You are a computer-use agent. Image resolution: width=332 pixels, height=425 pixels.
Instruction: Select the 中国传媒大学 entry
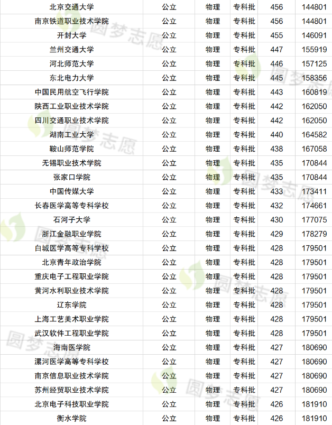[71, 191]
